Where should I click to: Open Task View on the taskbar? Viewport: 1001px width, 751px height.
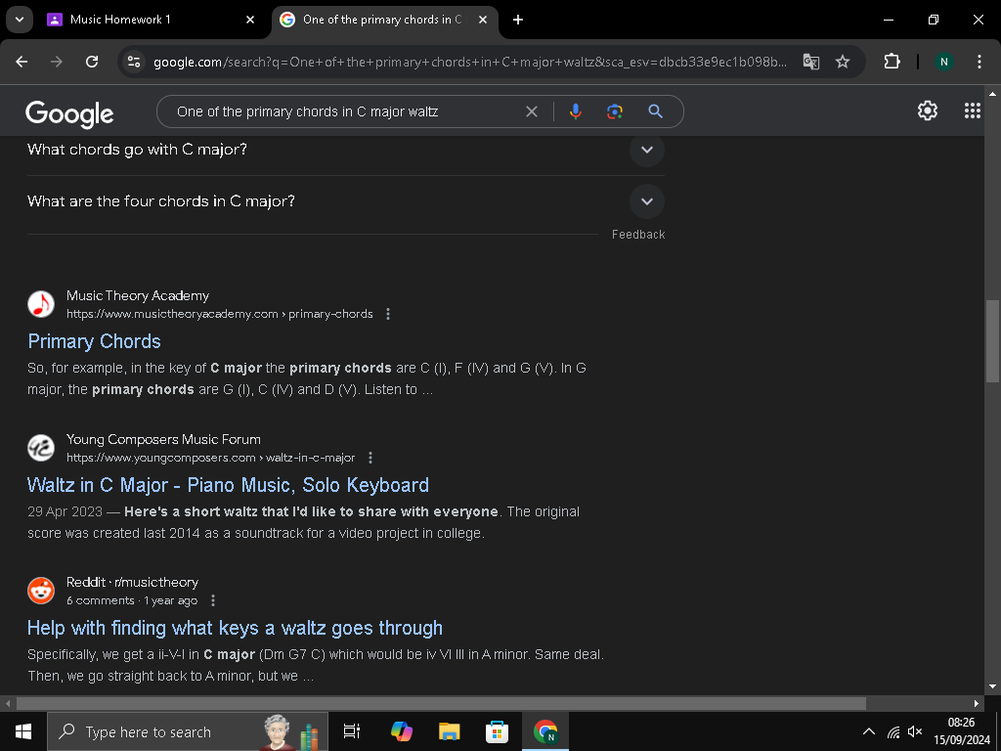pyautogui.click(x=352, y=731)
